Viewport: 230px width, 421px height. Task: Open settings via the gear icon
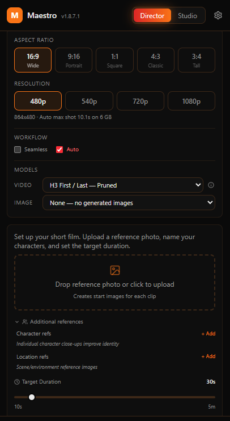point(218,15)
